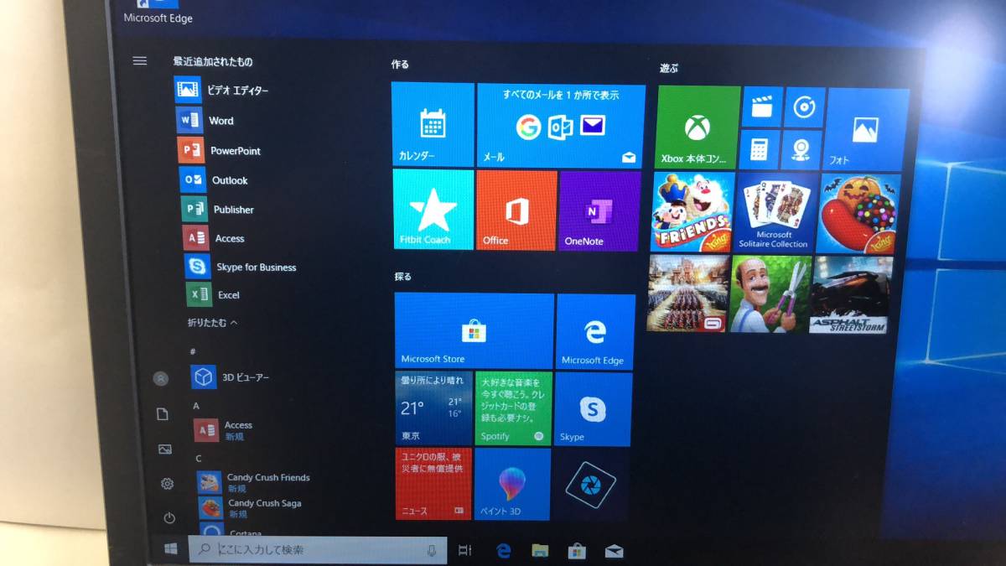1006x566 pixels.
Task: Open the Microsoft Solitaire Collection tile
Action: pyautogui.click(x=775, y=212)
